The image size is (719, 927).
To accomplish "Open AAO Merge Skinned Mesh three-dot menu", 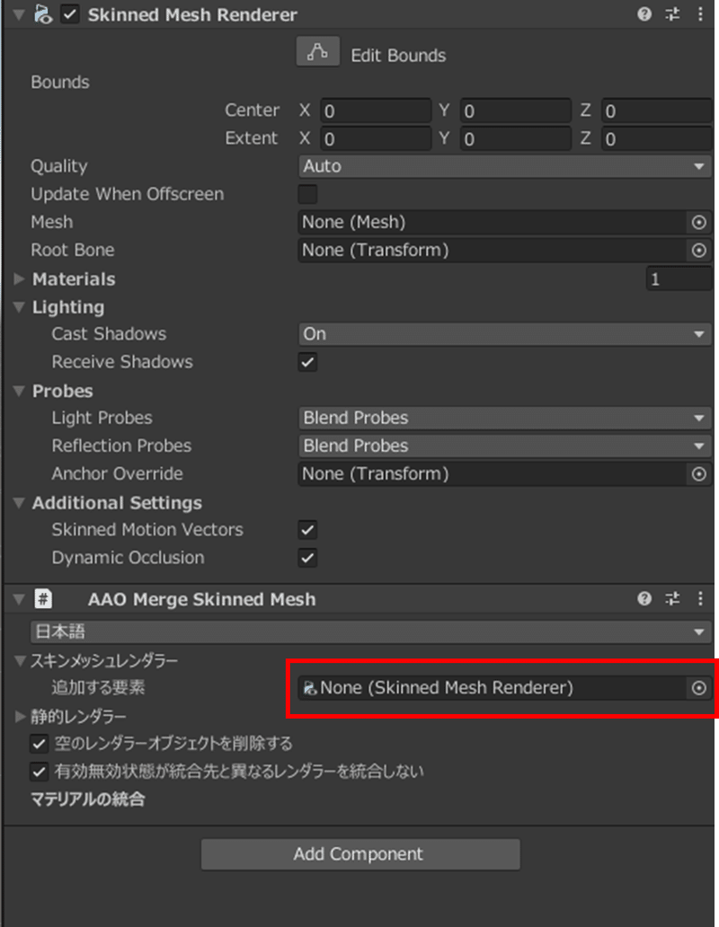I will (x=700, y=599).
